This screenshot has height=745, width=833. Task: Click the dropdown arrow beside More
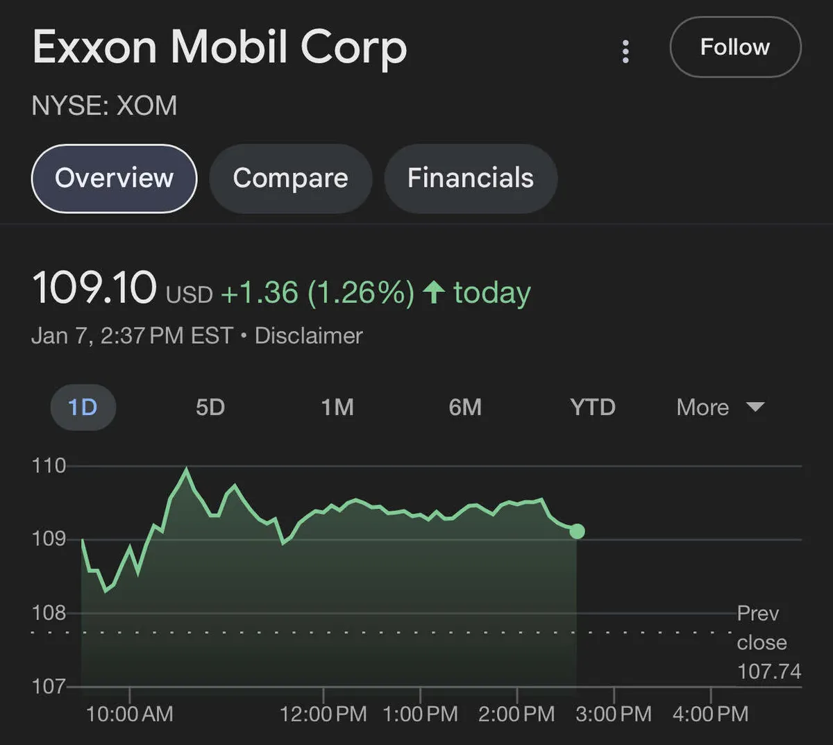[x=755, y=407]
